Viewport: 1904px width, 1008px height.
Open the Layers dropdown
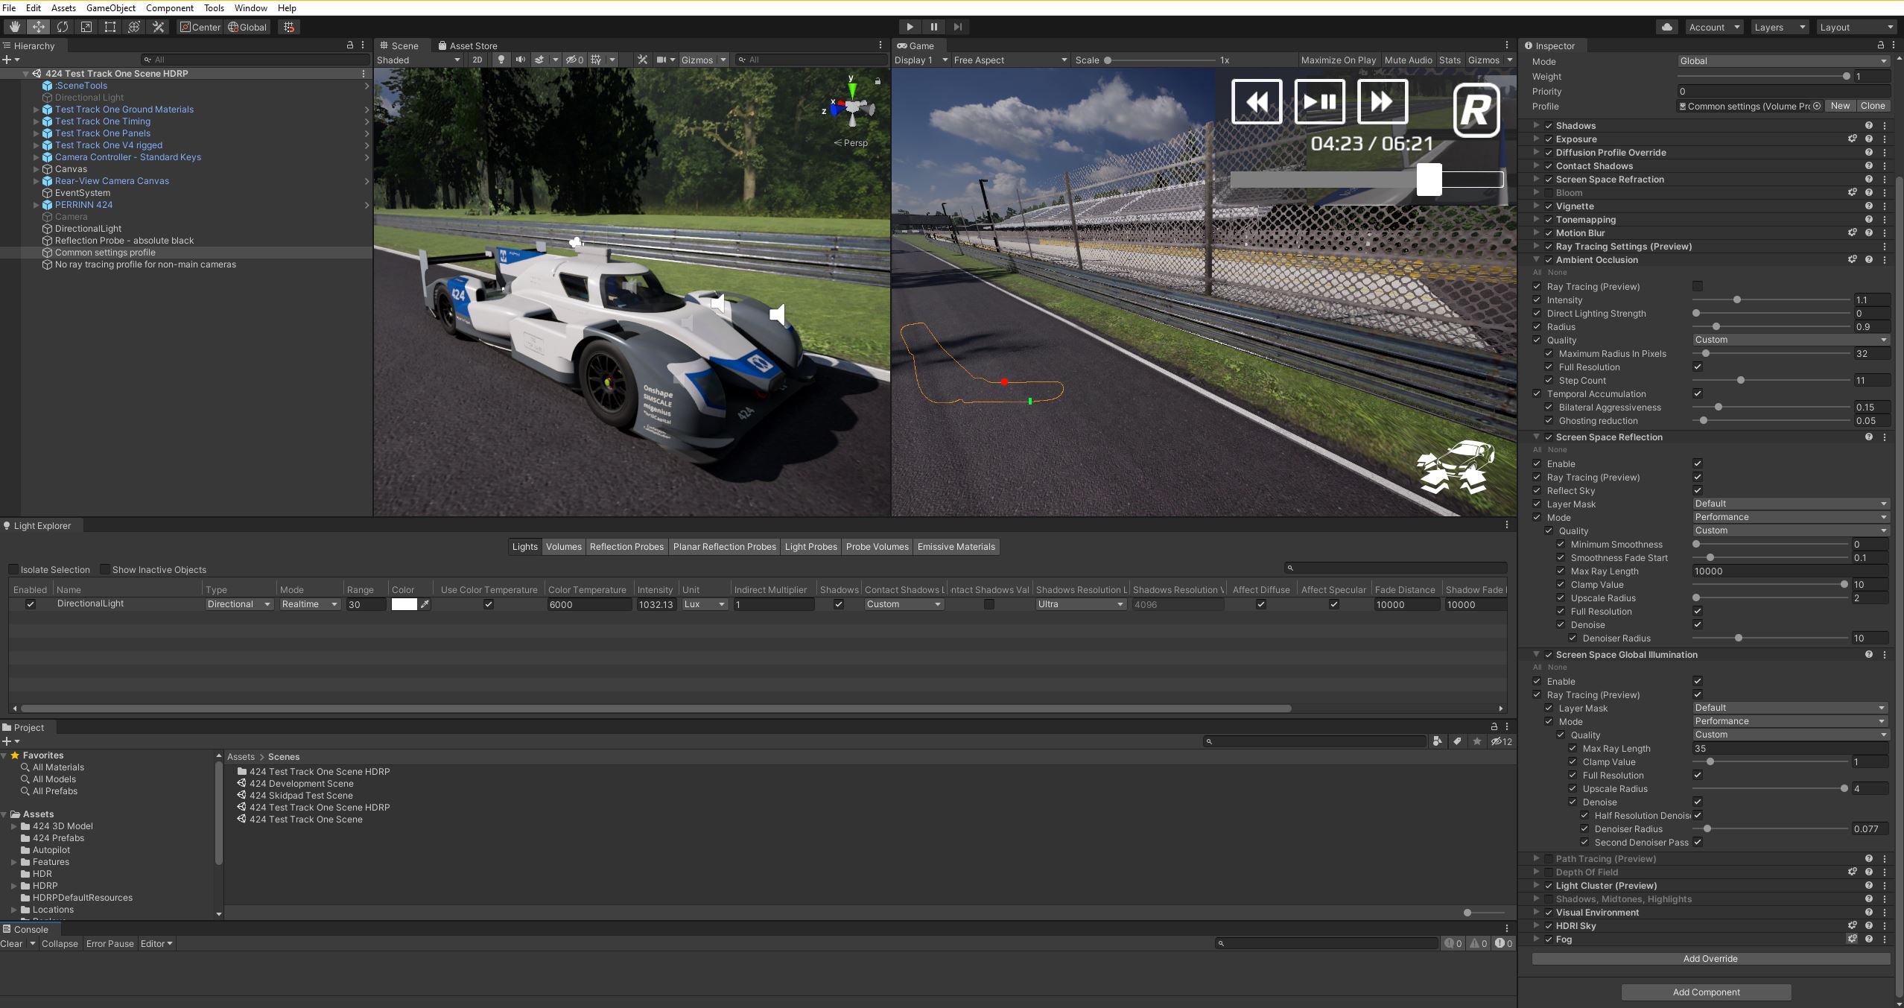pos(1779,27)
